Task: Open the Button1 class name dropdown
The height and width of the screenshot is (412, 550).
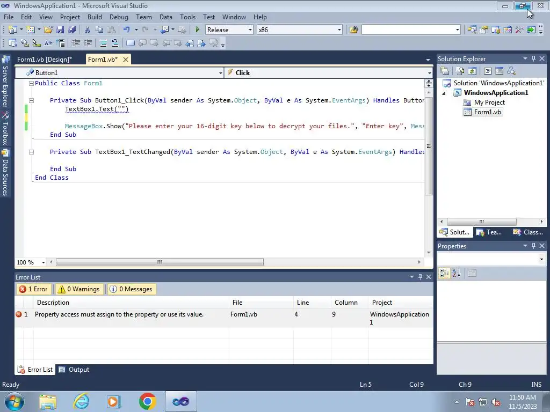Action: pos(220,73)
